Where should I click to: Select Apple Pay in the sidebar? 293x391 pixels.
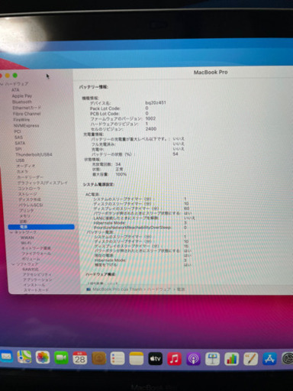click(x=22, y=96)
